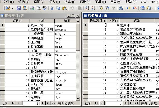This screenshot has height=108, width=159.
Task: Click the file search icon next to Save
Action: [x=25, y=8]
